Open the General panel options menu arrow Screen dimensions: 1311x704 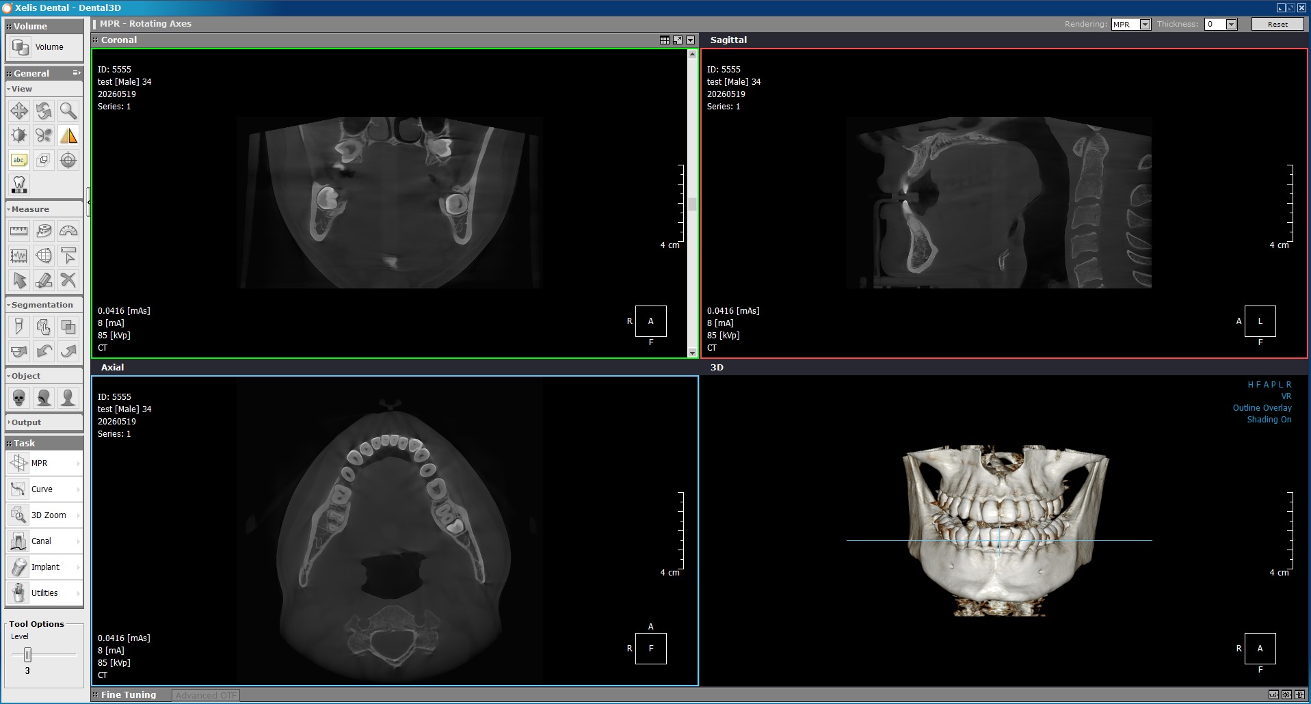tap(77, 73)
